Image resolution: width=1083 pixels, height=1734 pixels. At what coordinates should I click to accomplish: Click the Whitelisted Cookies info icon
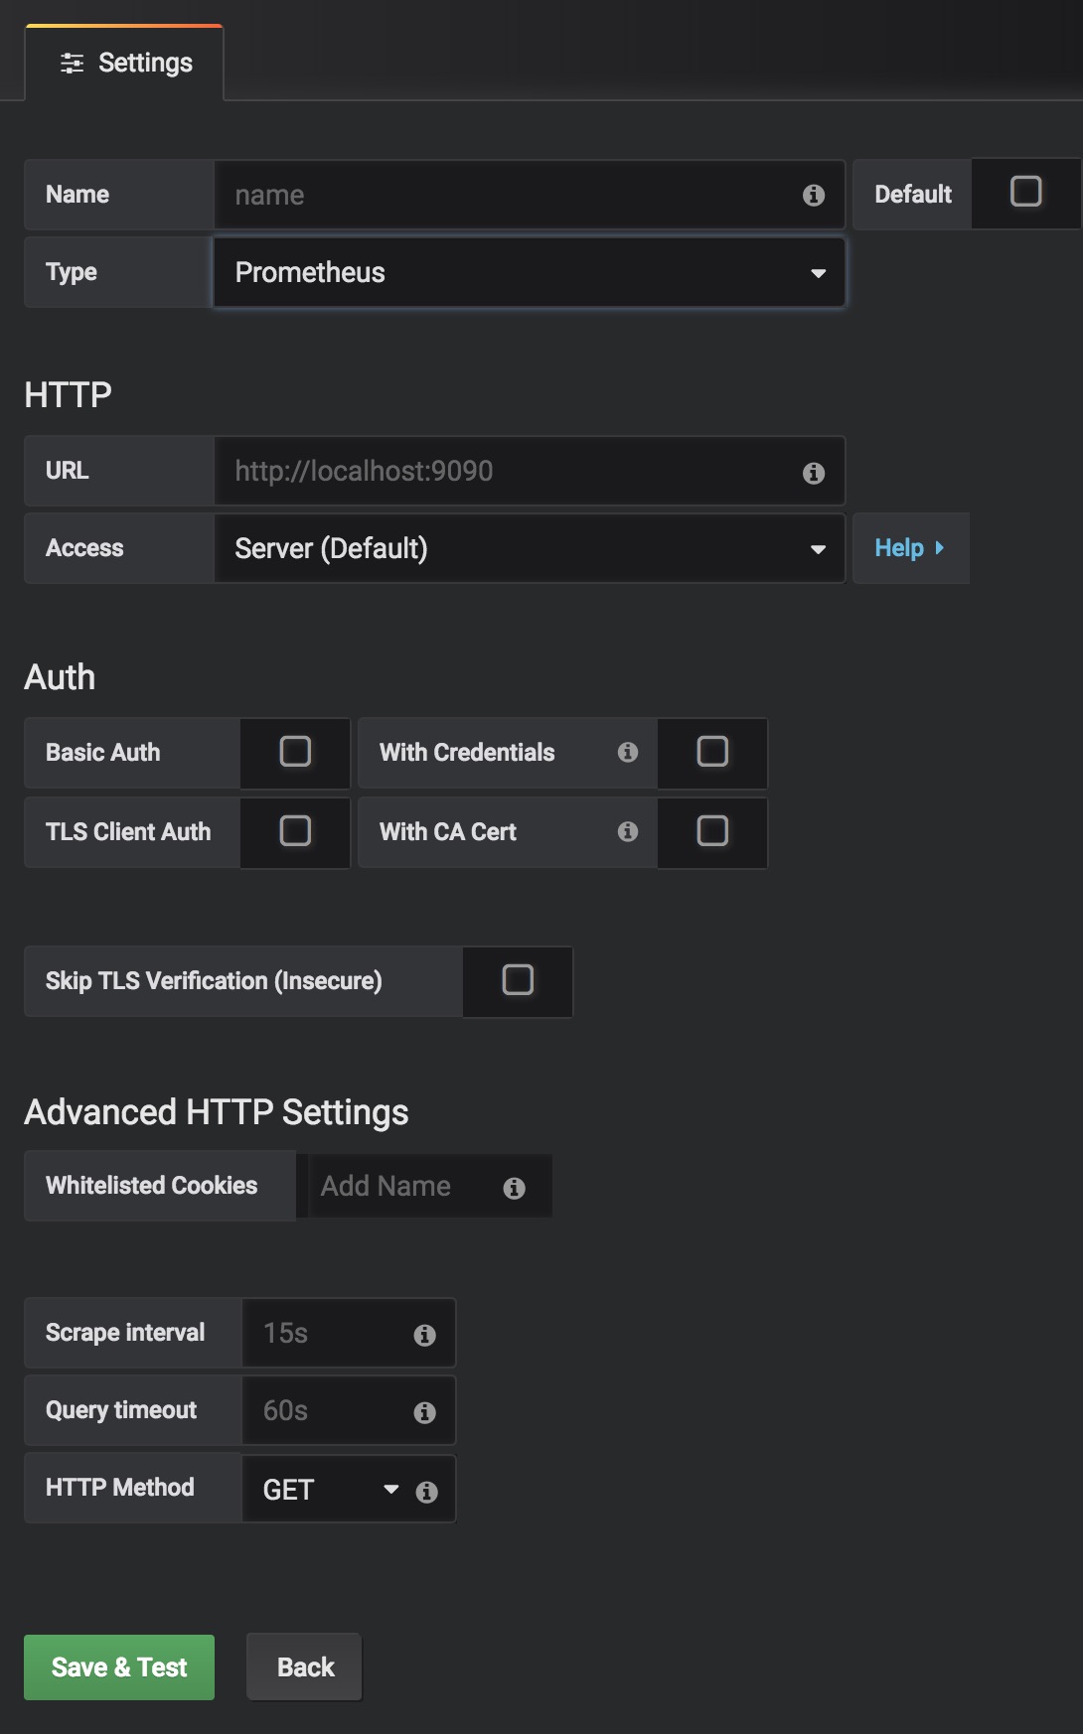click(x=514, y=1188)
